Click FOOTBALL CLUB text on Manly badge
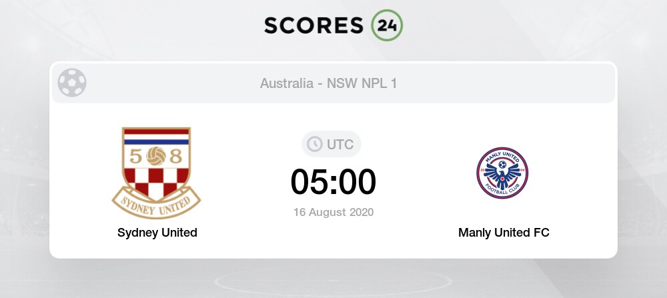The width and height of the screenshot is (667, 298). (x=502, y=190)
